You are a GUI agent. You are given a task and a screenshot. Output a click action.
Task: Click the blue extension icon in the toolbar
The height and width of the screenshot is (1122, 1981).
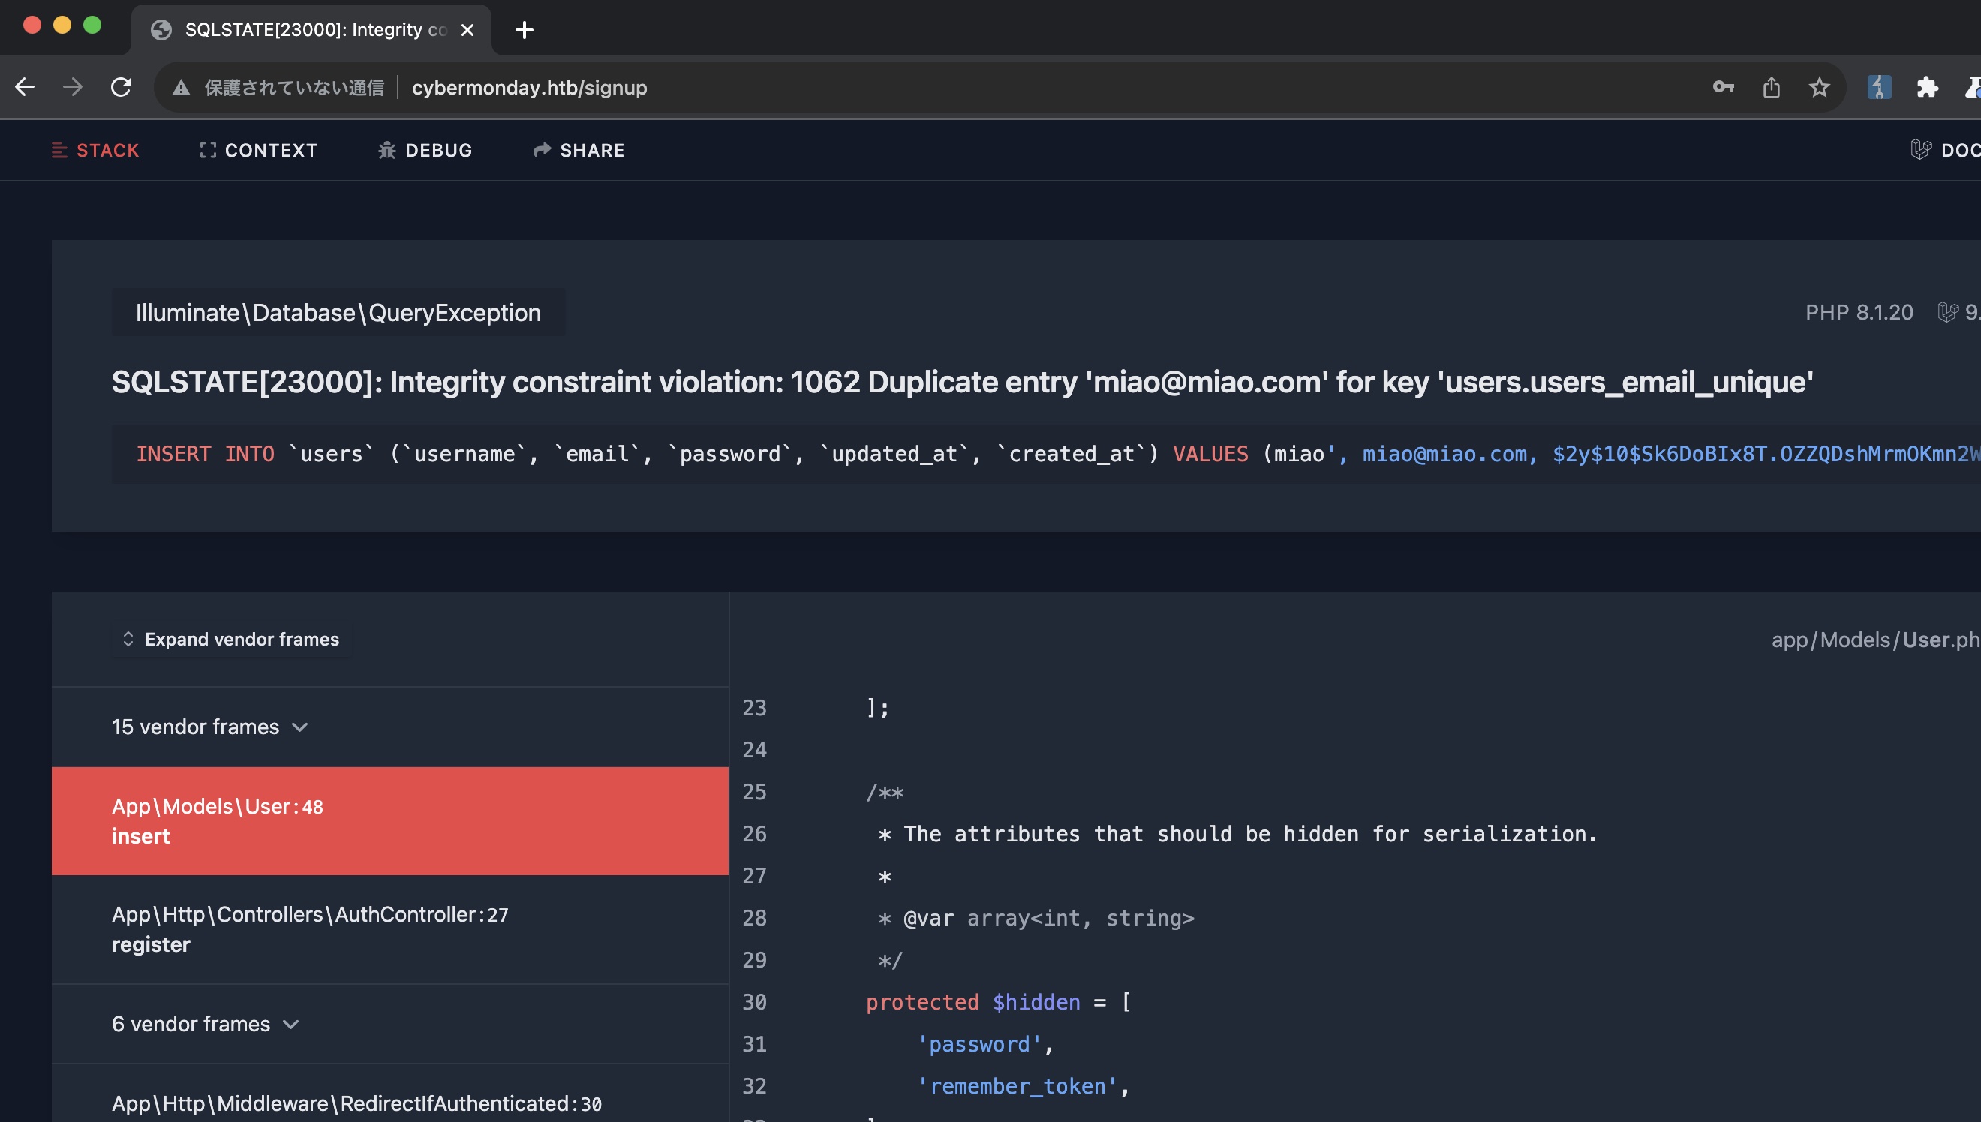(1878, 87)
